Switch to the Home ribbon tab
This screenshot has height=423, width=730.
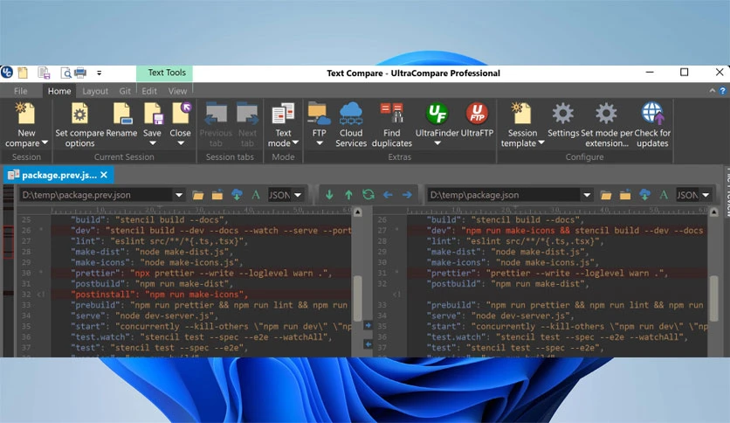[59, 91]
